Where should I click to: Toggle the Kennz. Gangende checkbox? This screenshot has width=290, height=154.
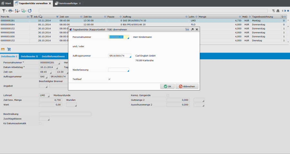(x=168, y=95)
